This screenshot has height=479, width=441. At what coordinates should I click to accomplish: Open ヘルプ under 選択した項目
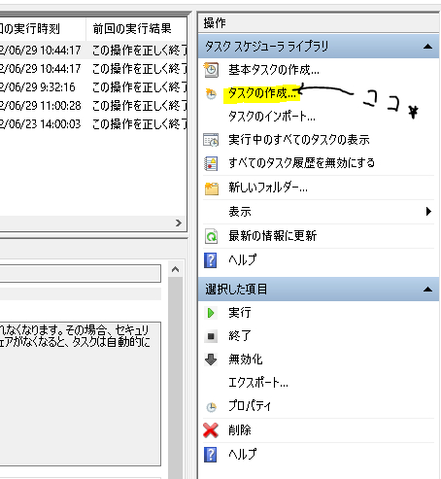click(243, 454)
